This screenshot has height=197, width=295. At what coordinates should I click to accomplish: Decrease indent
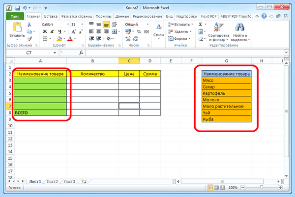point(91,39)
